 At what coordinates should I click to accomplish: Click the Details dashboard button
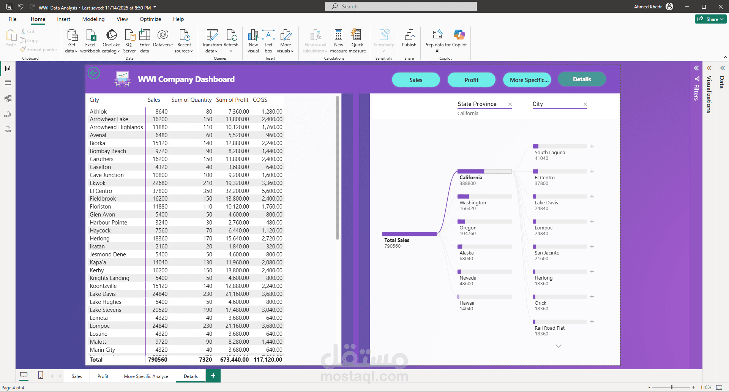pyautogui.click(x=582, y=79)
